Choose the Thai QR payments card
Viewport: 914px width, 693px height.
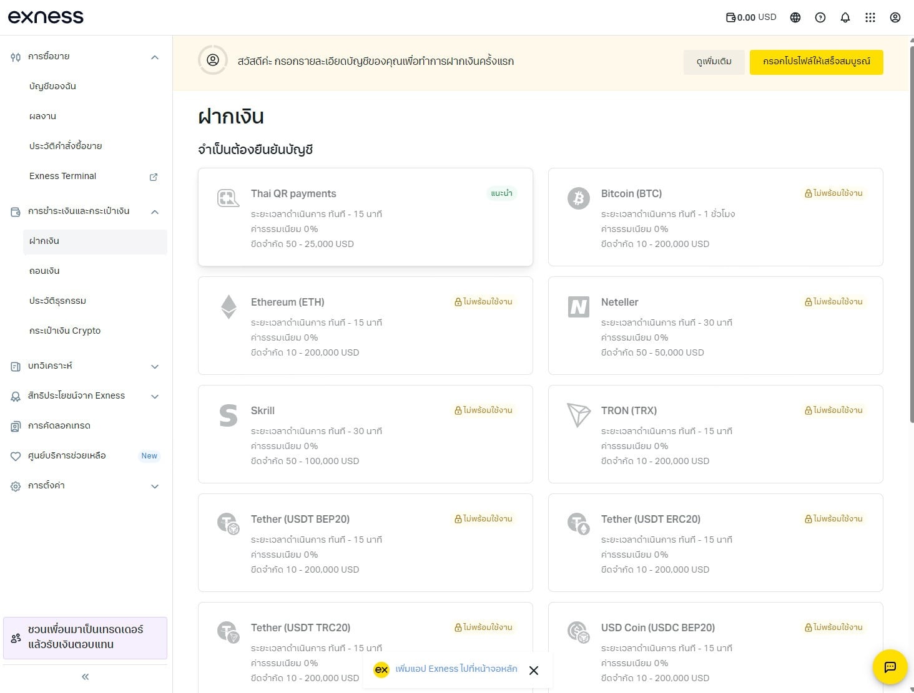(365, 217)
